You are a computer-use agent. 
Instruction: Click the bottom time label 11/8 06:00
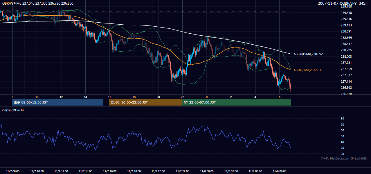tap(280, 171)
